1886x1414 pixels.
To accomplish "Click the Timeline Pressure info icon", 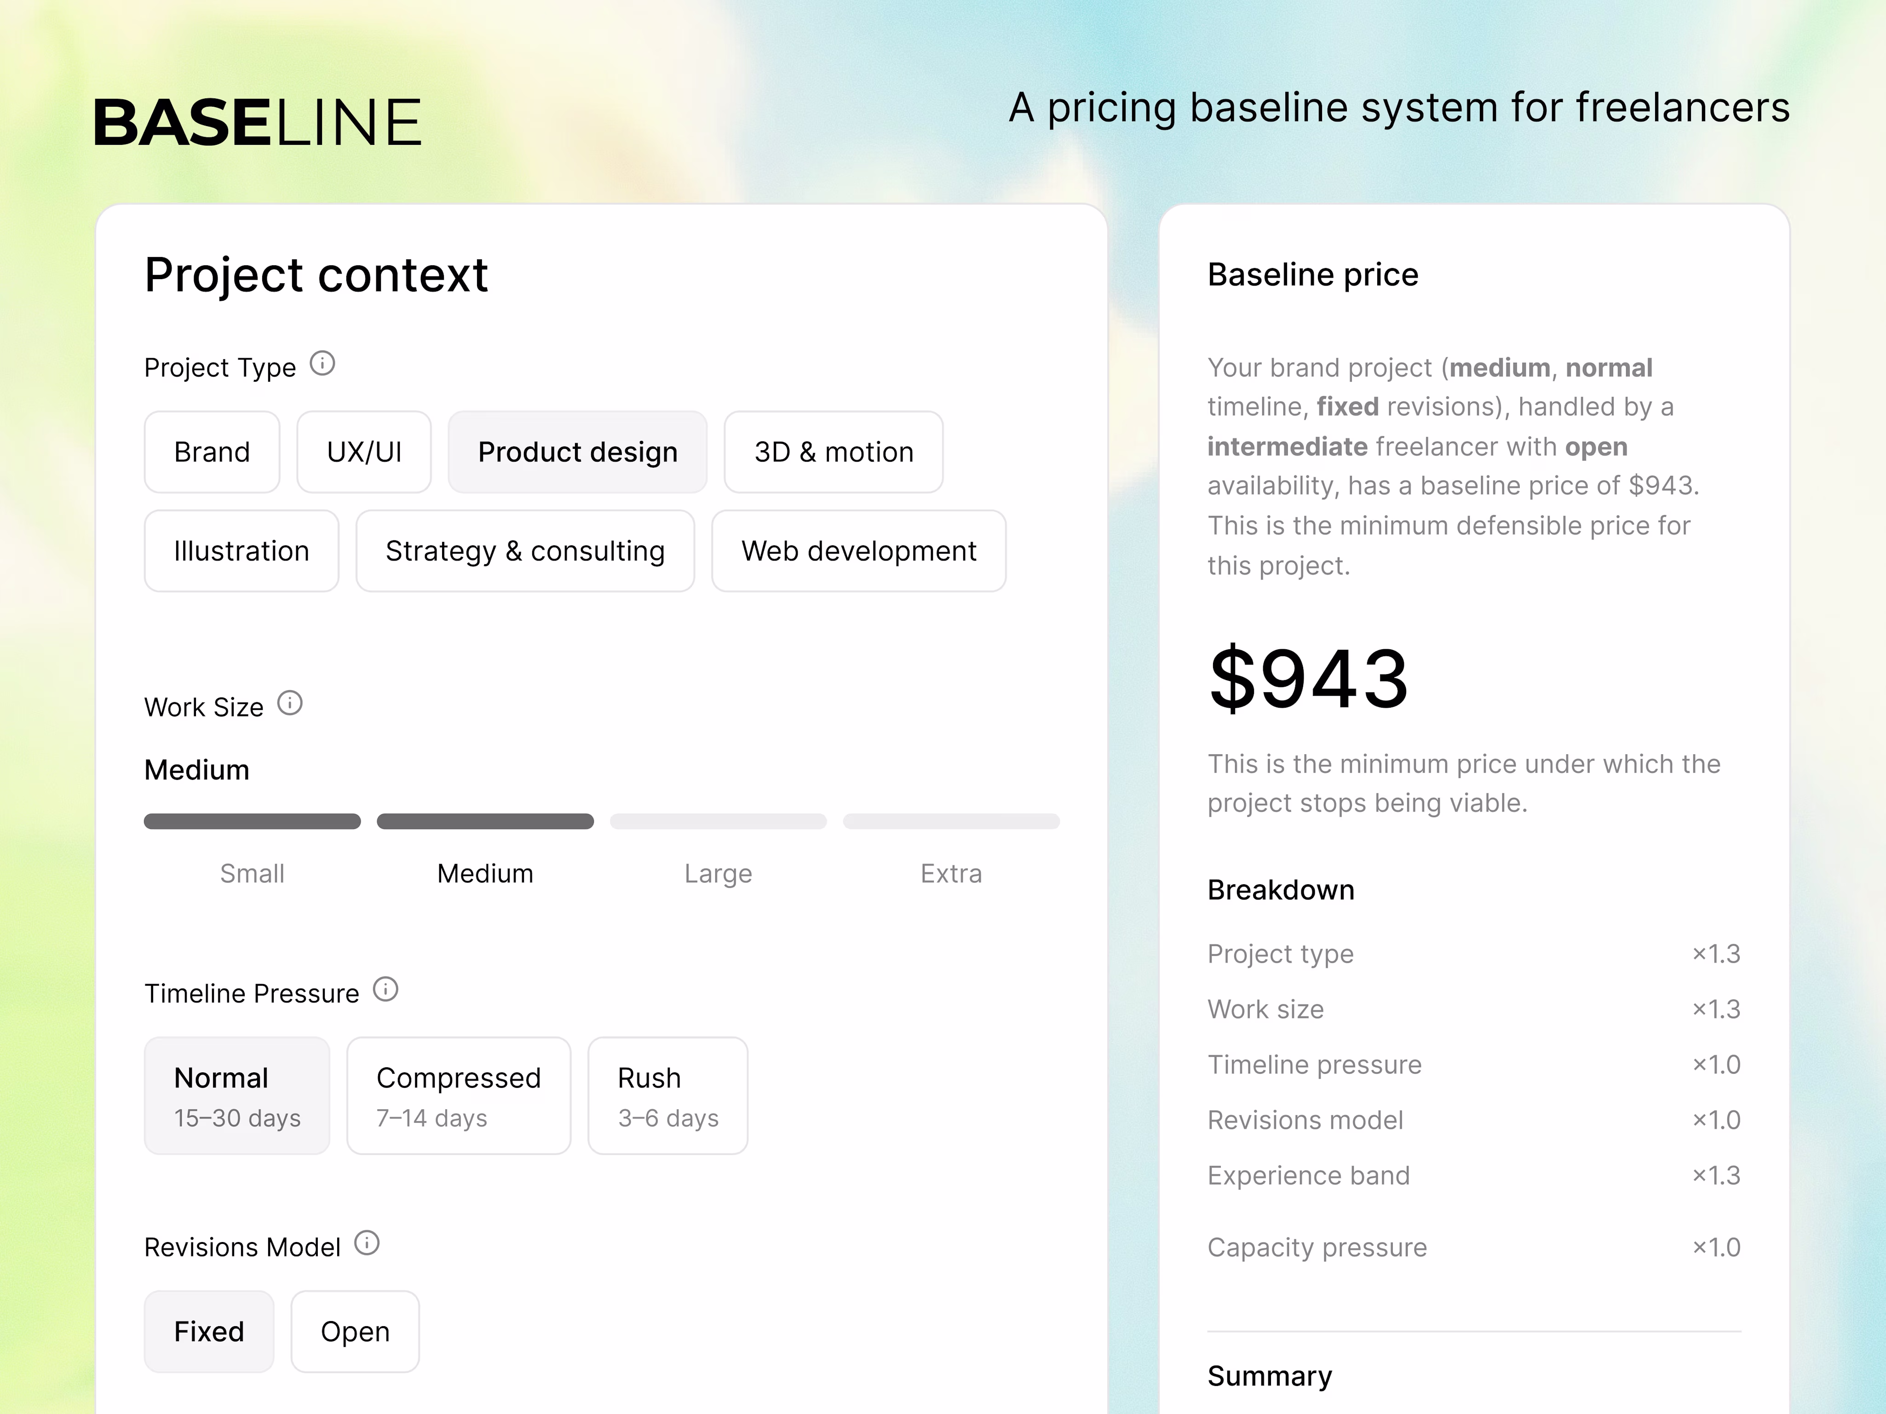I will click(385, 990).
